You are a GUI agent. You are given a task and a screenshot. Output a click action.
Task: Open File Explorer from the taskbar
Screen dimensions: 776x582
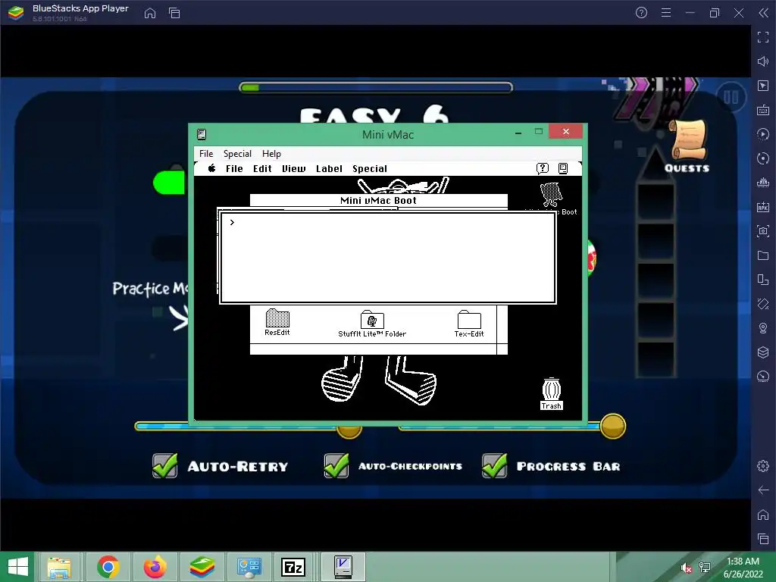59,567
